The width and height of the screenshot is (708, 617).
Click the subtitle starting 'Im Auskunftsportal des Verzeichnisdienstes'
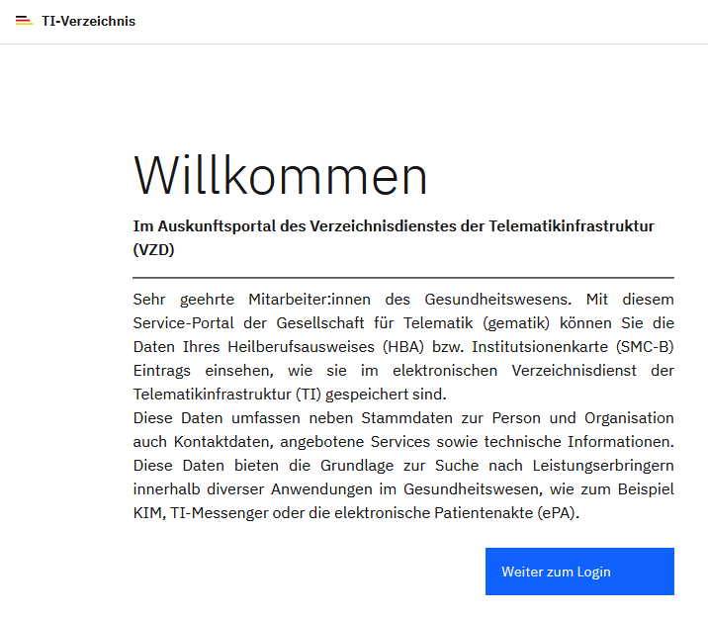(394, 237)
